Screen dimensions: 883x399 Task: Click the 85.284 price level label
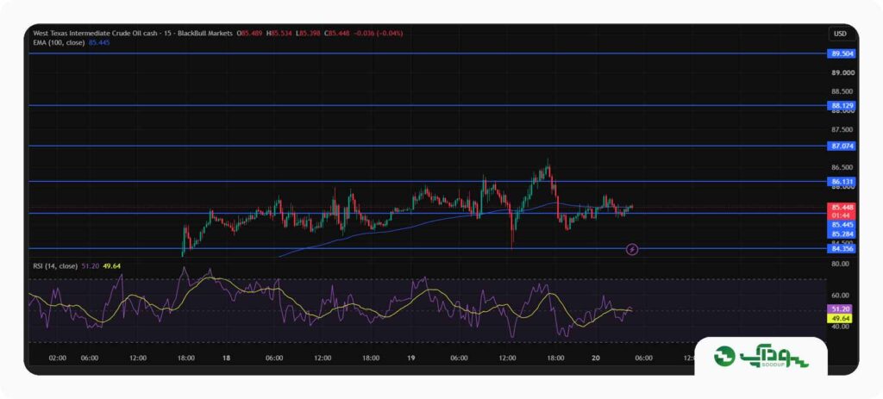(842, 234)
